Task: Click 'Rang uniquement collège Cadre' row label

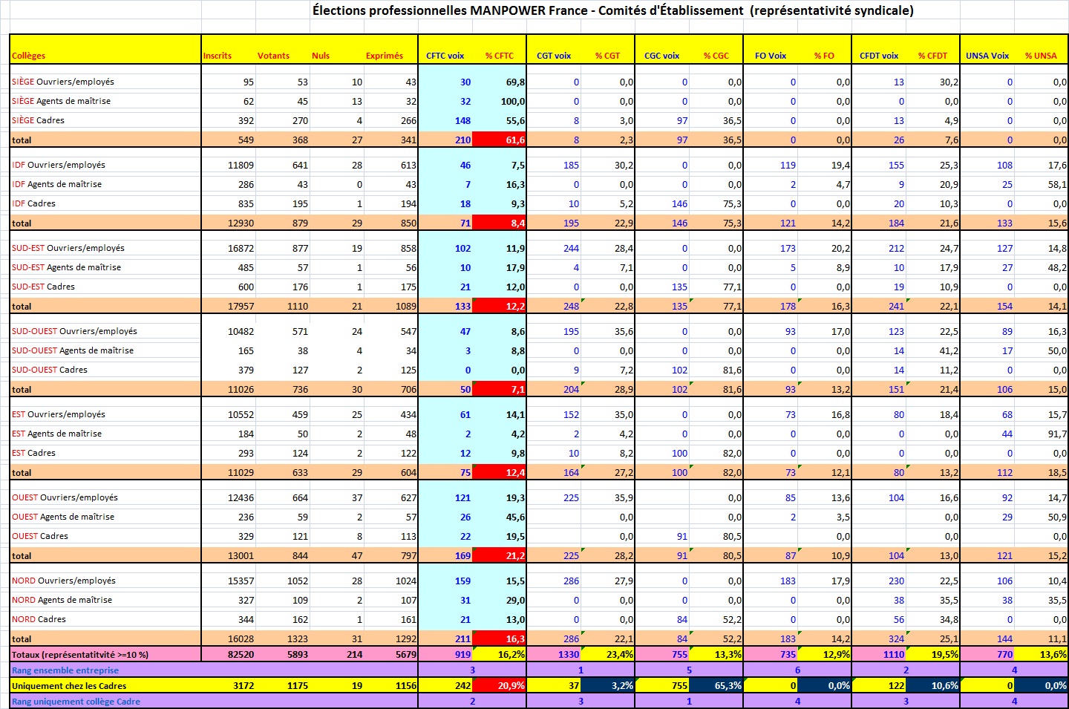Action: tap(76, 702)
